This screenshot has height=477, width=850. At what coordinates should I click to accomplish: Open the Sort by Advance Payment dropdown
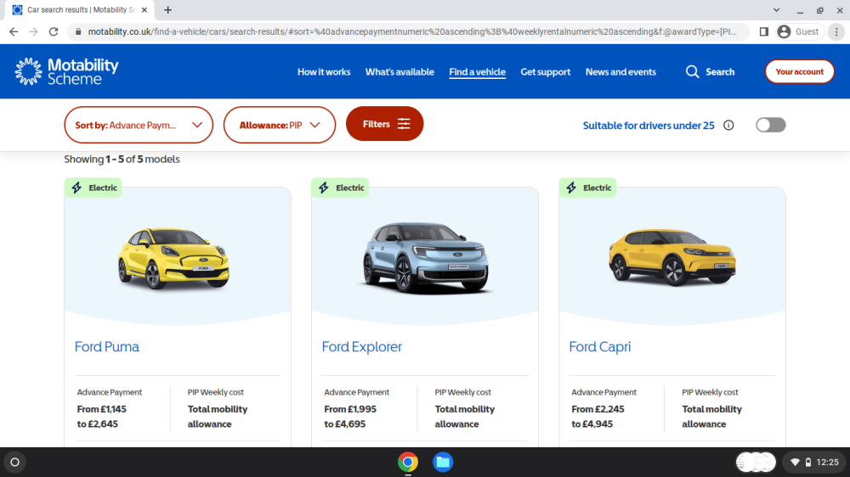[139, 125]
